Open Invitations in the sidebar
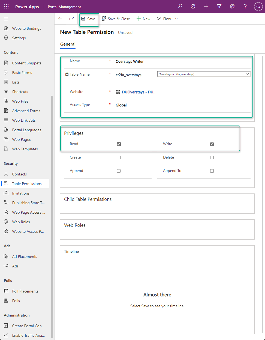This screenshot has width=265, height=340. pyautogui.click(x=21, y=193)
